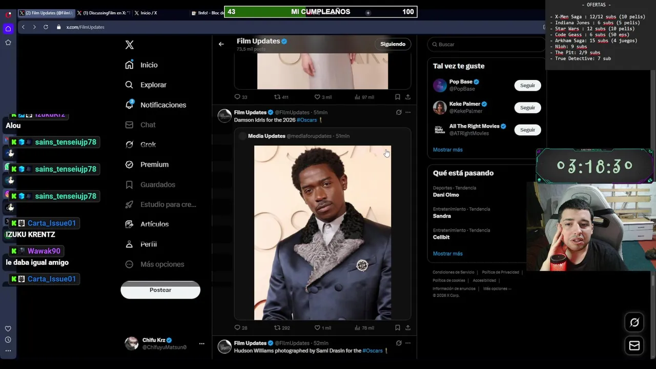656x369 pixels.
Task: Open the Damson Idris photo
Action: point(322,233)
